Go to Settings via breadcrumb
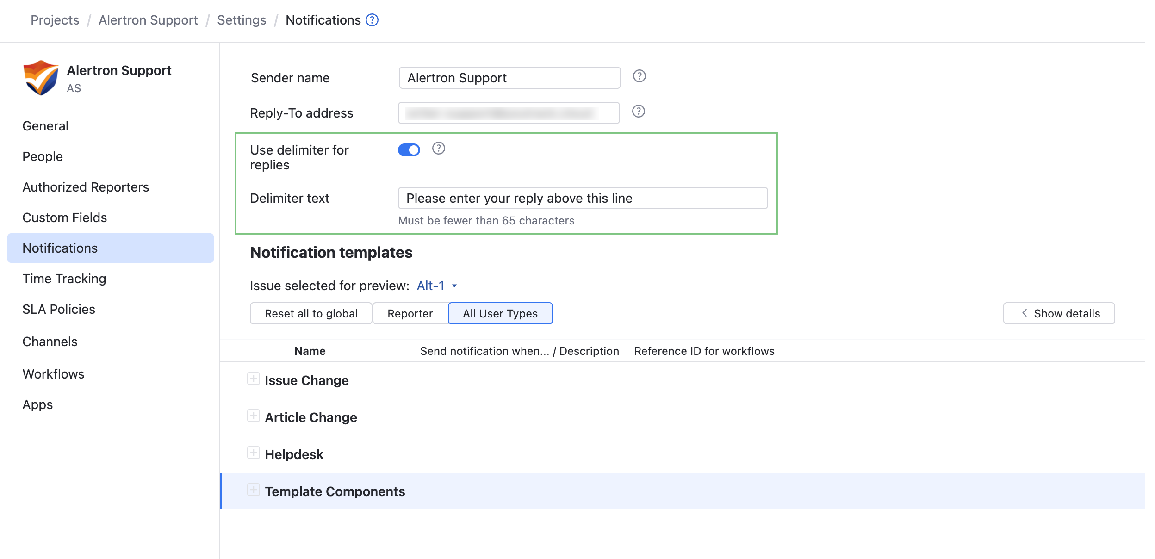The height and width of the screenshot is (559, 1155). pyautogui.click(x=242, y=20)
